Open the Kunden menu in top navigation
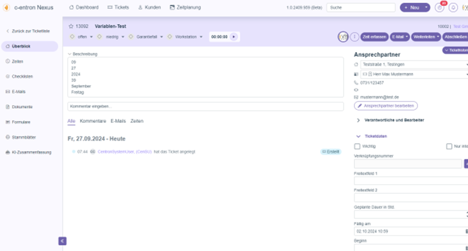Viewport: 468px width, 251px height. point(149,7)
